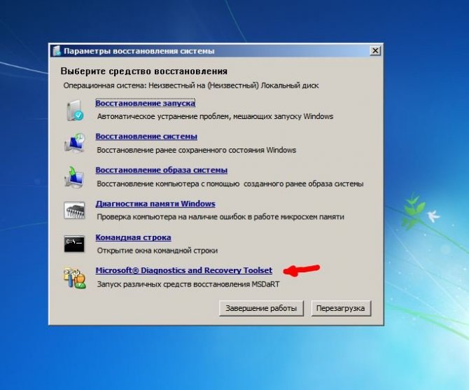Image resolution: width=469 pixels, height=390 pixels.
Task: Click the system image recovery icon
Action: 74,176
